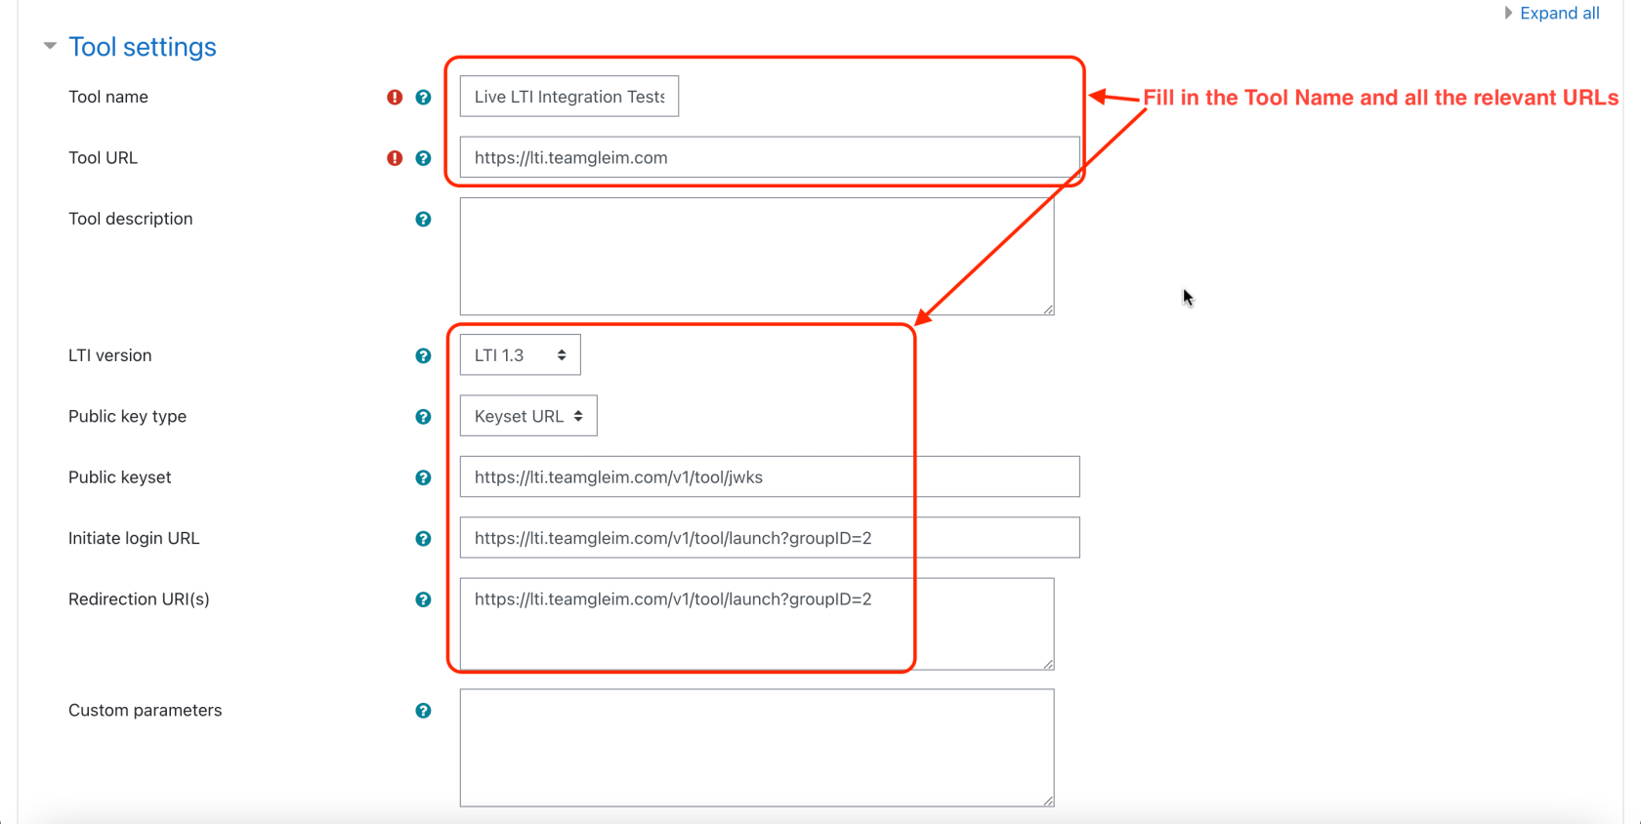
Task: Click the Tool settings heading
Action: [143, 47]
